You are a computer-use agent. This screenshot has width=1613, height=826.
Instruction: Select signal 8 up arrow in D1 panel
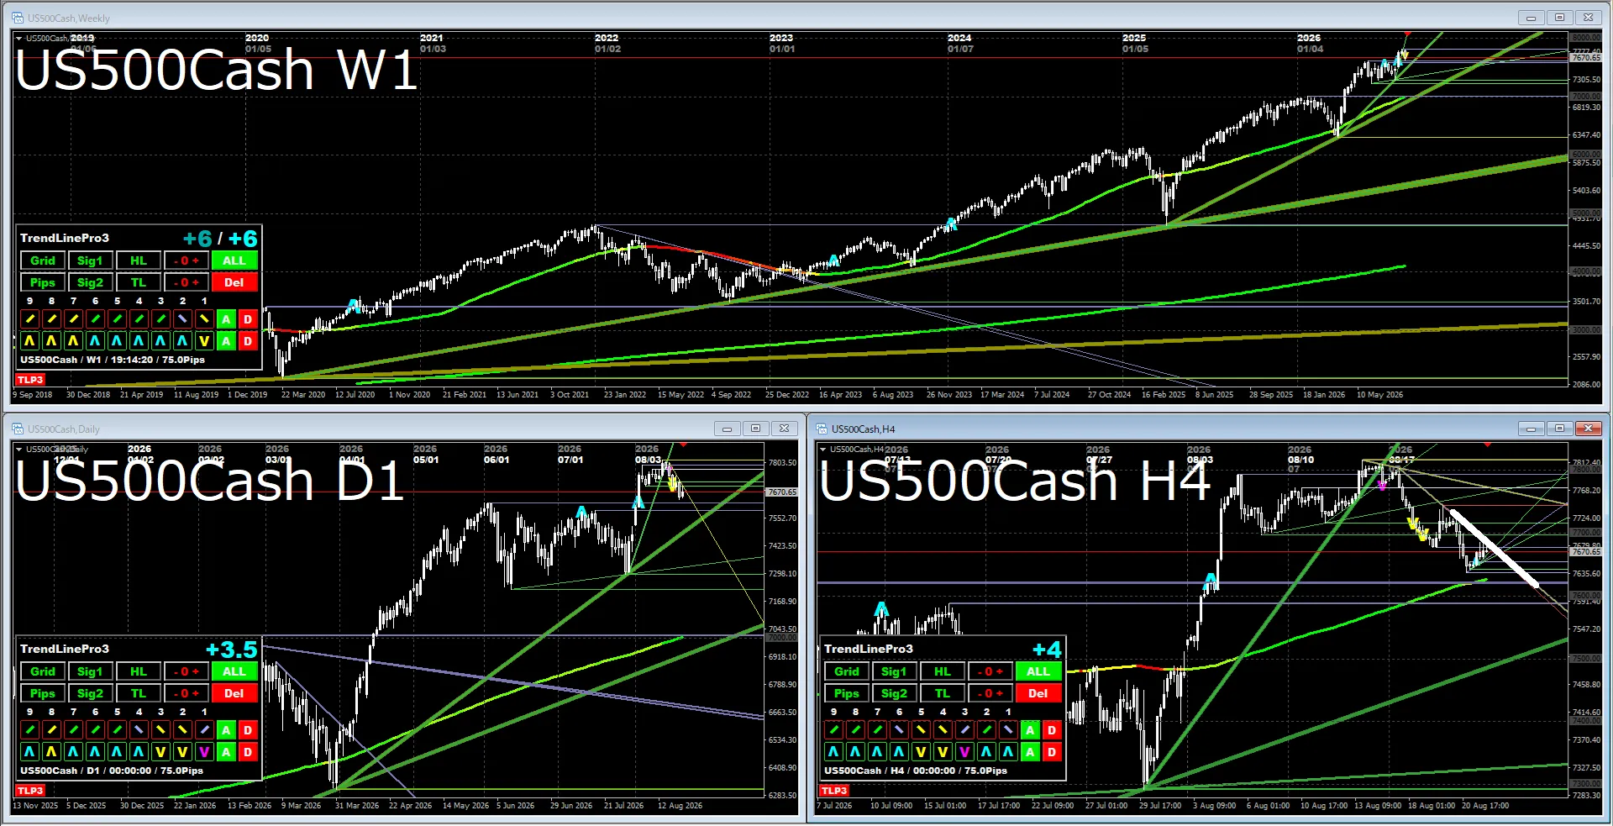pyautogui.click(x=51, y=752)
